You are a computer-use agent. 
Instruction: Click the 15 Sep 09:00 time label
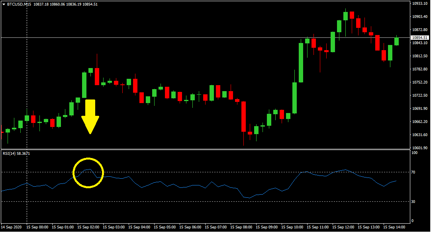[266, 227]
